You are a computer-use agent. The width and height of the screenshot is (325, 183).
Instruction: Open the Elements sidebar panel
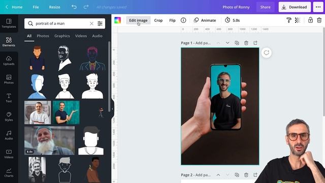[9, 42]
